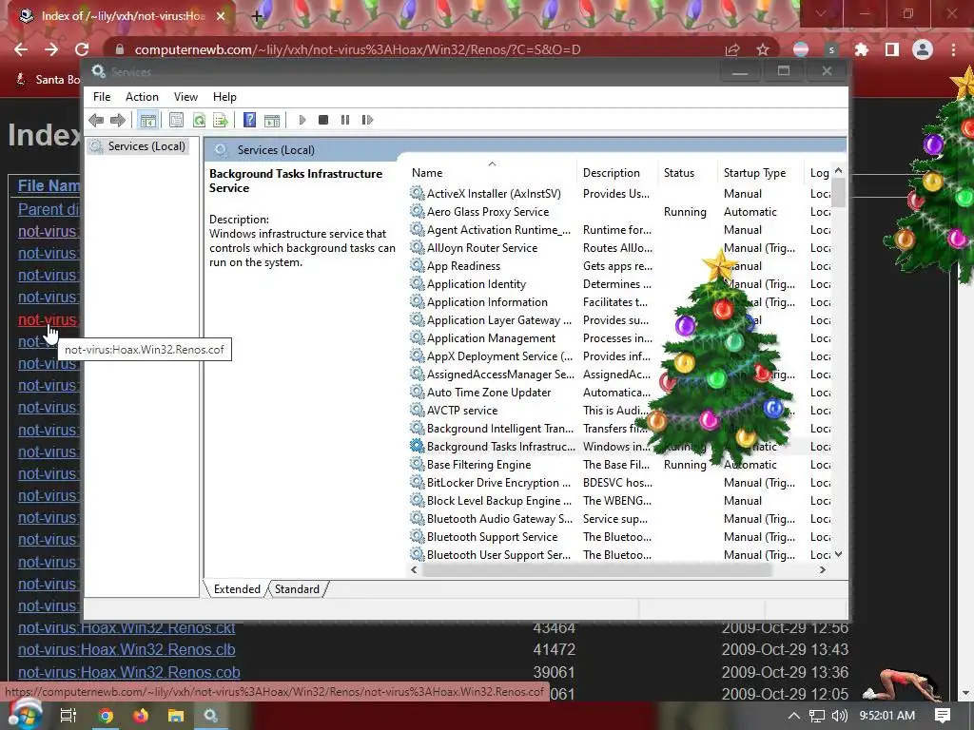974x730 pixels.
Task: Open the File menu in Services
Action: pyautogui.click(x=102, y=97)
